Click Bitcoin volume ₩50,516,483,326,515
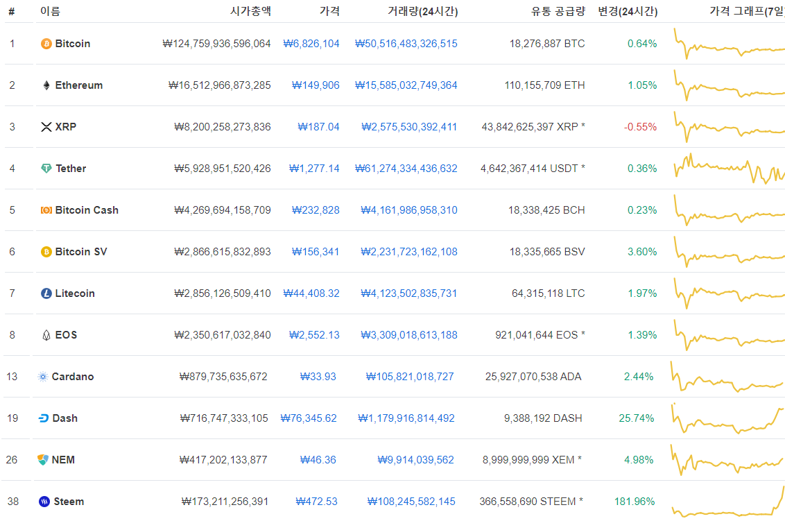This screenshot has height=521, width=785. click(x=406, y=44)
